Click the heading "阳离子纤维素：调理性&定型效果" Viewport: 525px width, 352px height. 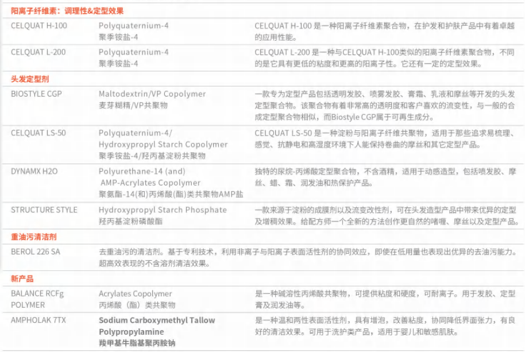pyautogui.click(x=67, y=11)
